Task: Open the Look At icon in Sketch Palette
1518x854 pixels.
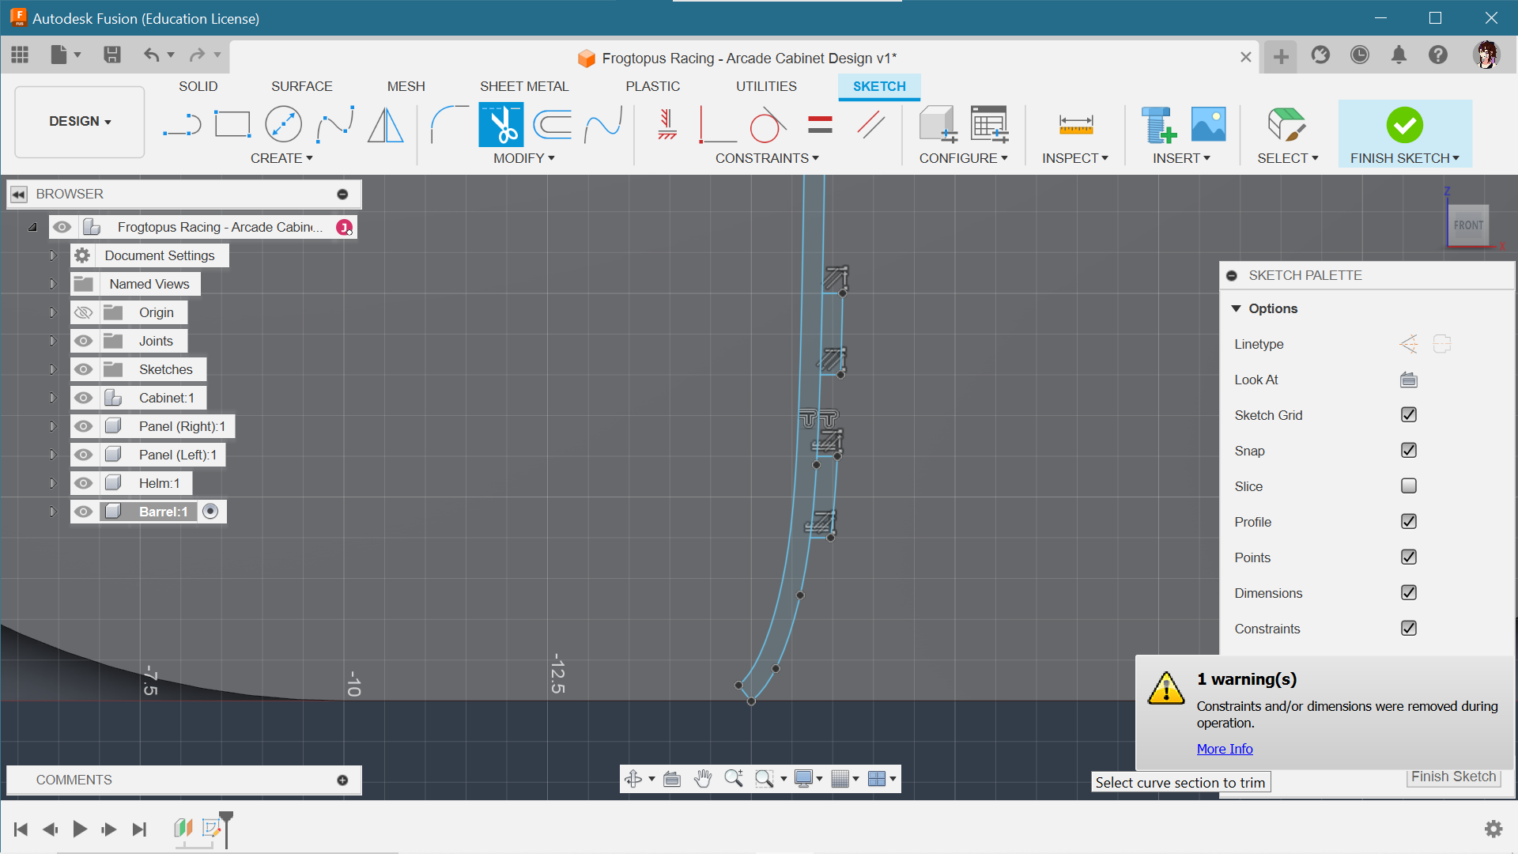Action: click(1408, 380)
